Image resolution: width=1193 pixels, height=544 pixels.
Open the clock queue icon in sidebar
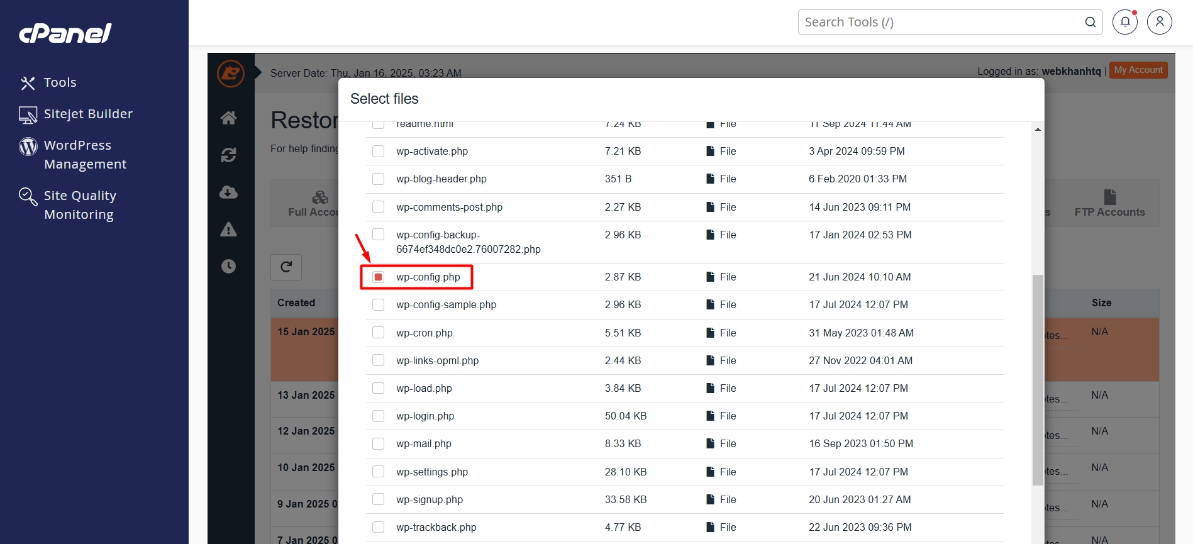point(229,266)
